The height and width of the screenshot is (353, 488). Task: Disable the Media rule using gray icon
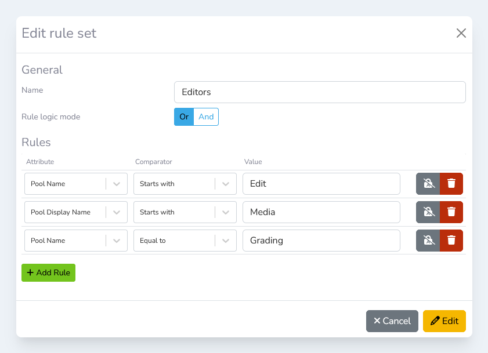point(428,212)
